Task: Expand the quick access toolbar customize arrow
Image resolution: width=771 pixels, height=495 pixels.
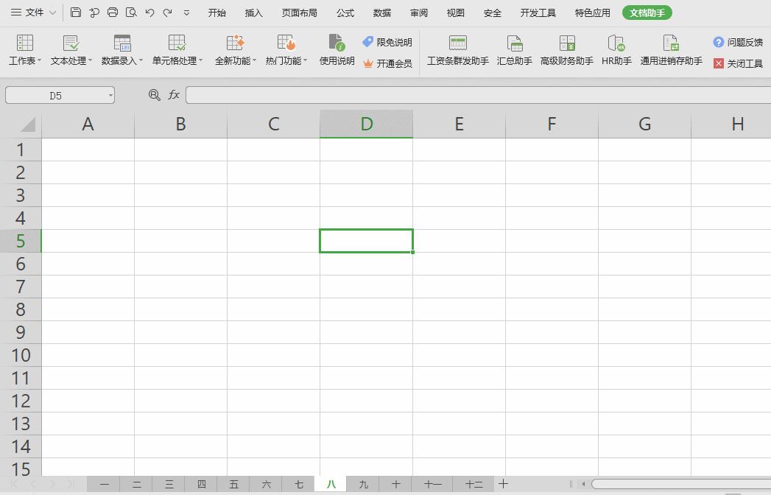Action: [x=186, y=13]
